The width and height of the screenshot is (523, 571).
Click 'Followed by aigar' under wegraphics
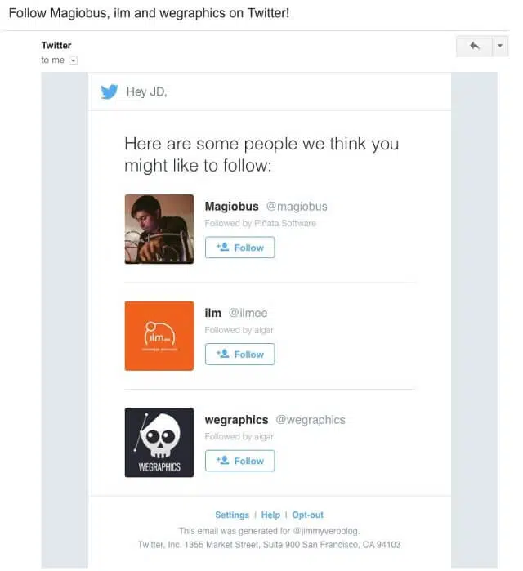point(239,437)
